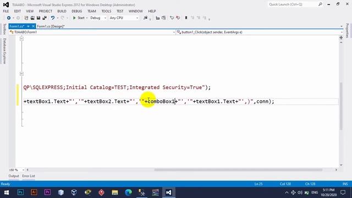Open Microsoft Edge from the taskbar

(128, 193)
